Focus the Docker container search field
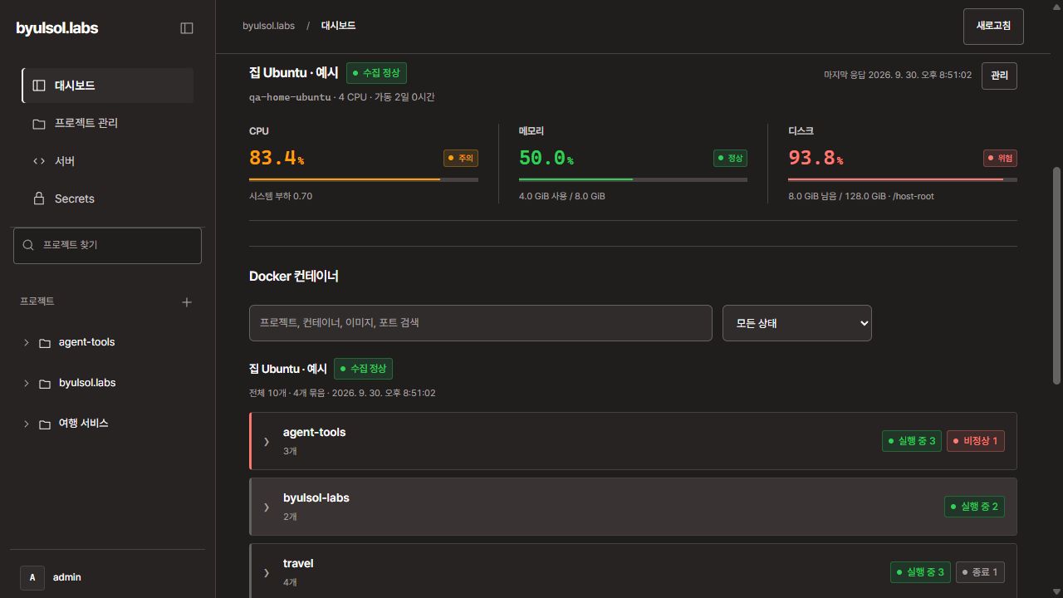Image resolution: width=1063 pixels, height=598 pixels. click(481, 323)
